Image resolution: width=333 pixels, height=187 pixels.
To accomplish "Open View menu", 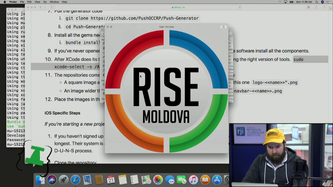I will pyautogui.click(x=37, y=2).
